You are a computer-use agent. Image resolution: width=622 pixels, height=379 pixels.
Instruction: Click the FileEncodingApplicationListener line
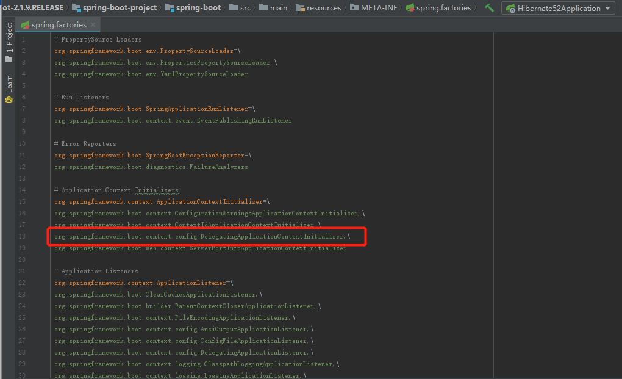point(175,317)
